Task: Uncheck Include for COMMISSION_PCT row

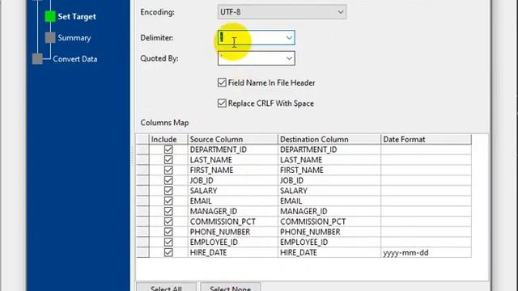Action: 168,221
